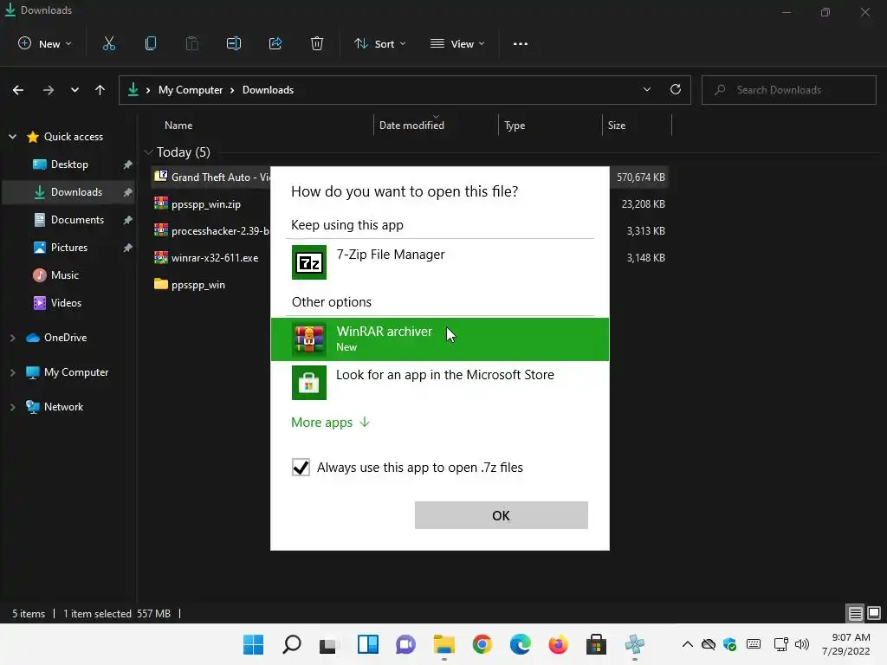Open Pictures in sidebar
This screenshot has height=665, width=887.
[69, 247]
